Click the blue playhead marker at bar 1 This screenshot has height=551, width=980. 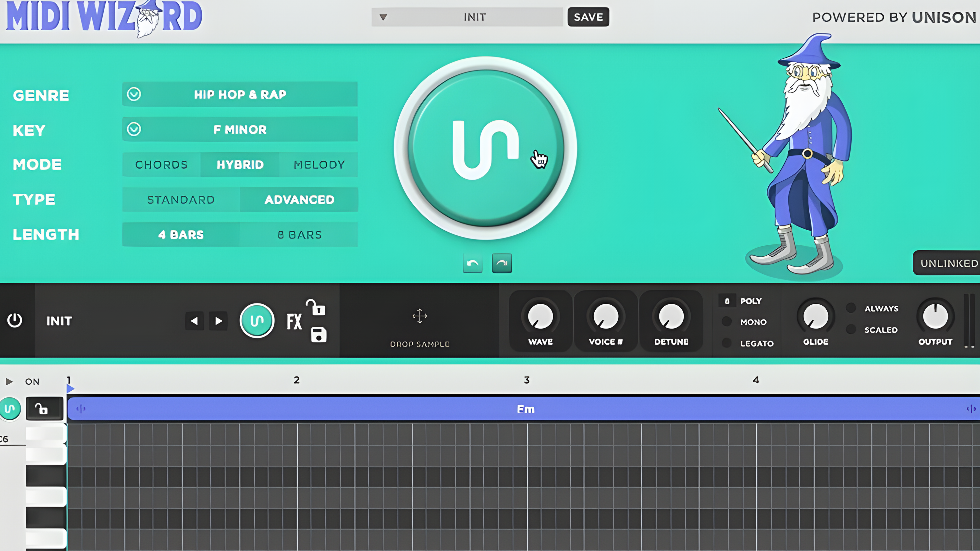tap(70, 389)
